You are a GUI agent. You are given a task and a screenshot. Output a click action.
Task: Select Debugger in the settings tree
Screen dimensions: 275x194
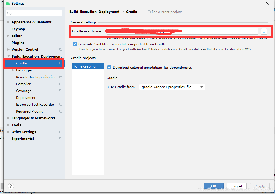[x=24, y=70]
